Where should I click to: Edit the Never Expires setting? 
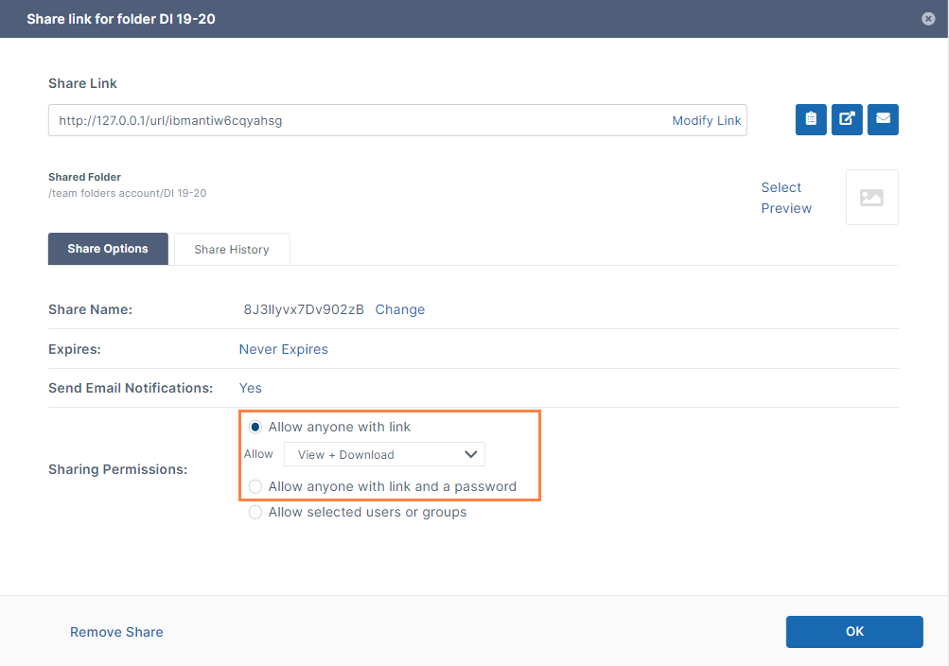point(284,349)
